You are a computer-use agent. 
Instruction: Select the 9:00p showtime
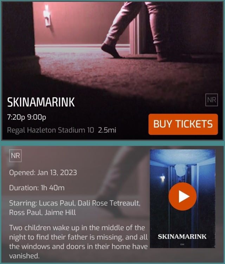37,117
